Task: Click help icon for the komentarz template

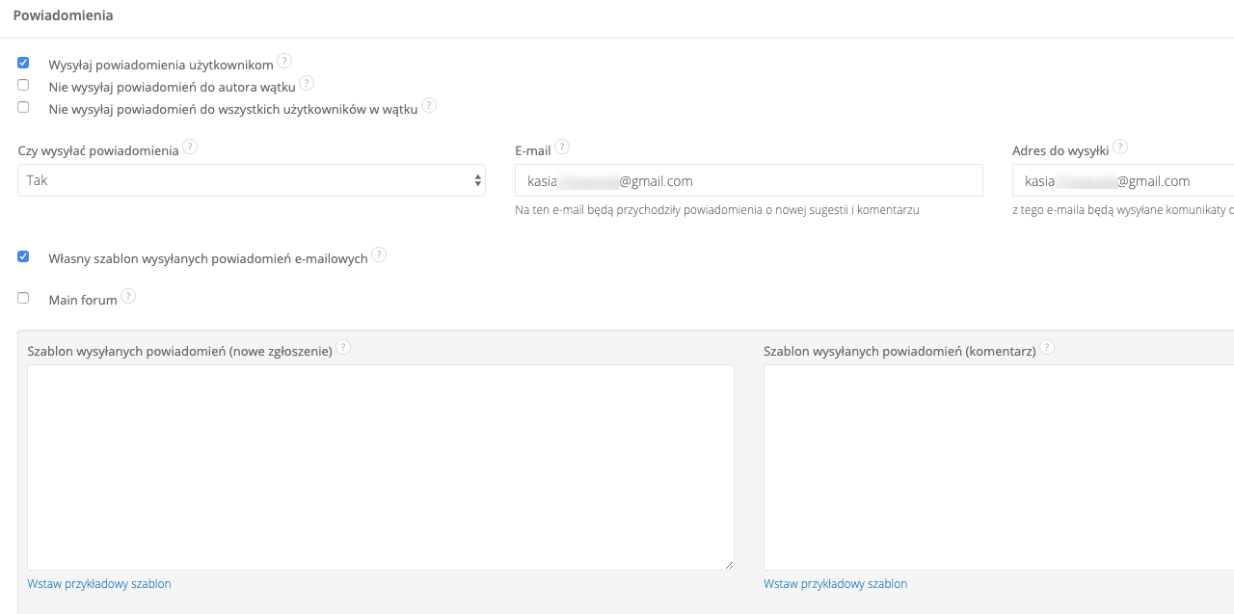Action: click(x=1047, y=347)
